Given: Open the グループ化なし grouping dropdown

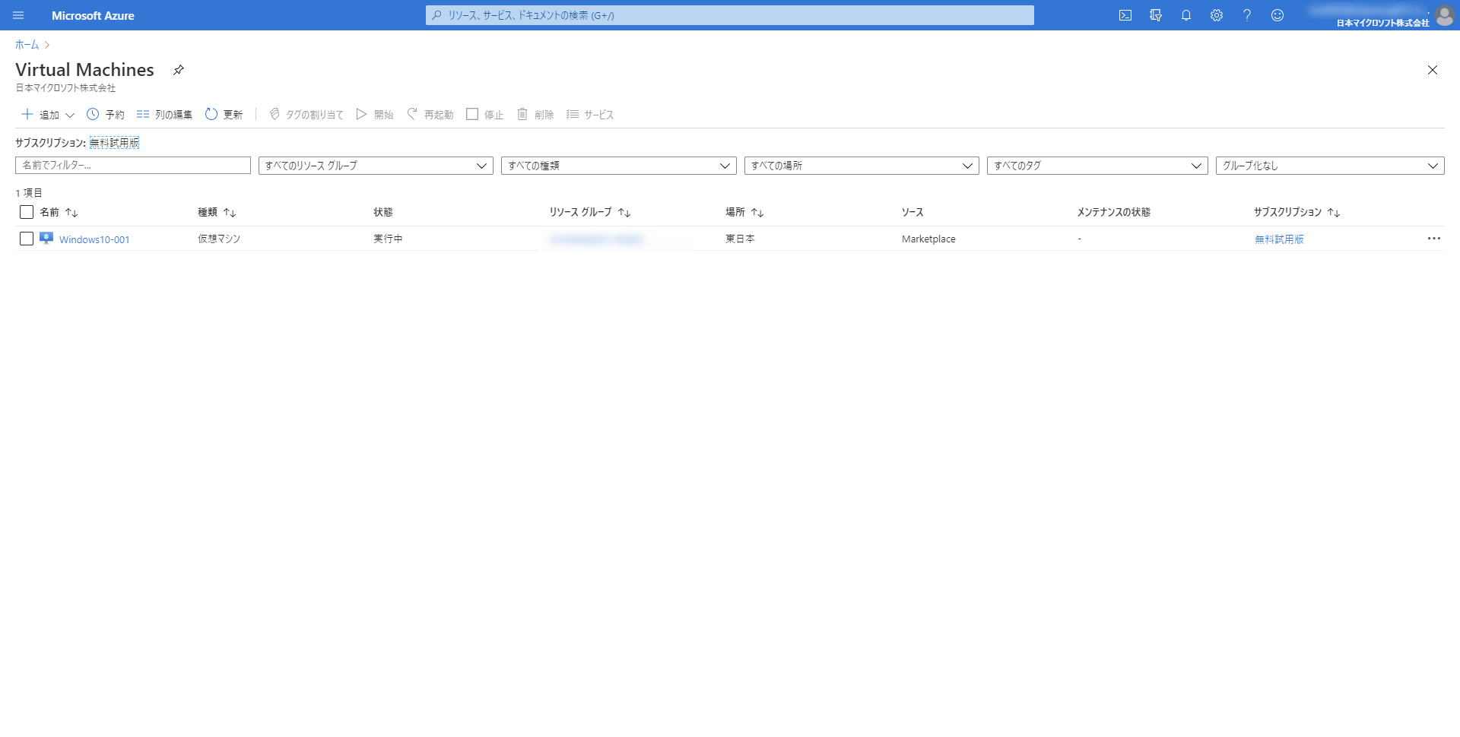Looking at the screenshot, I should 1330,166.
